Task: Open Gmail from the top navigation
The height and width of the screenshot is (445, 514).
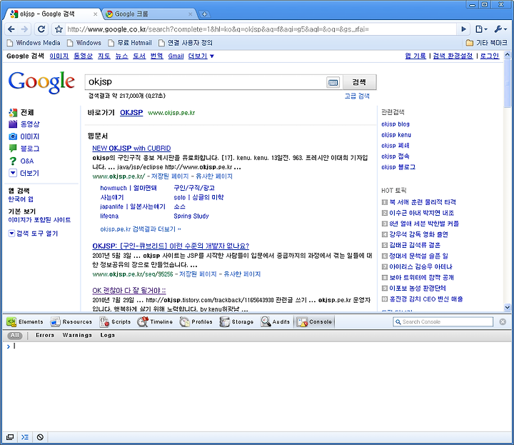Action: (x=176, y=56)
